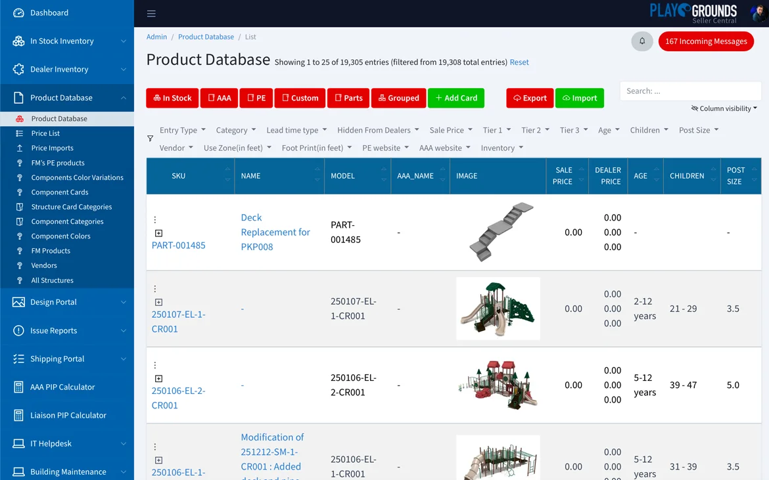Click the notification bell icon
Screen dimensions: 769x480
[641, 41]
